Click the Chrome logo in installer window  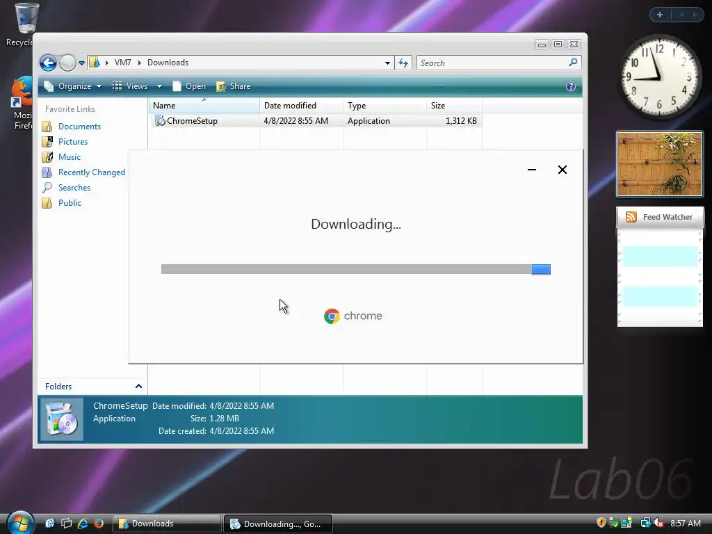tap(332, 316)
